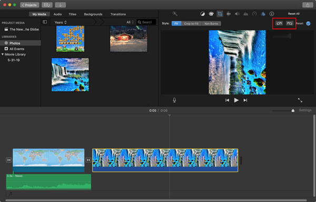Start voiceover recording with microphone icon
The width and height of the screenshot is (316, 202).
point(174,100)
